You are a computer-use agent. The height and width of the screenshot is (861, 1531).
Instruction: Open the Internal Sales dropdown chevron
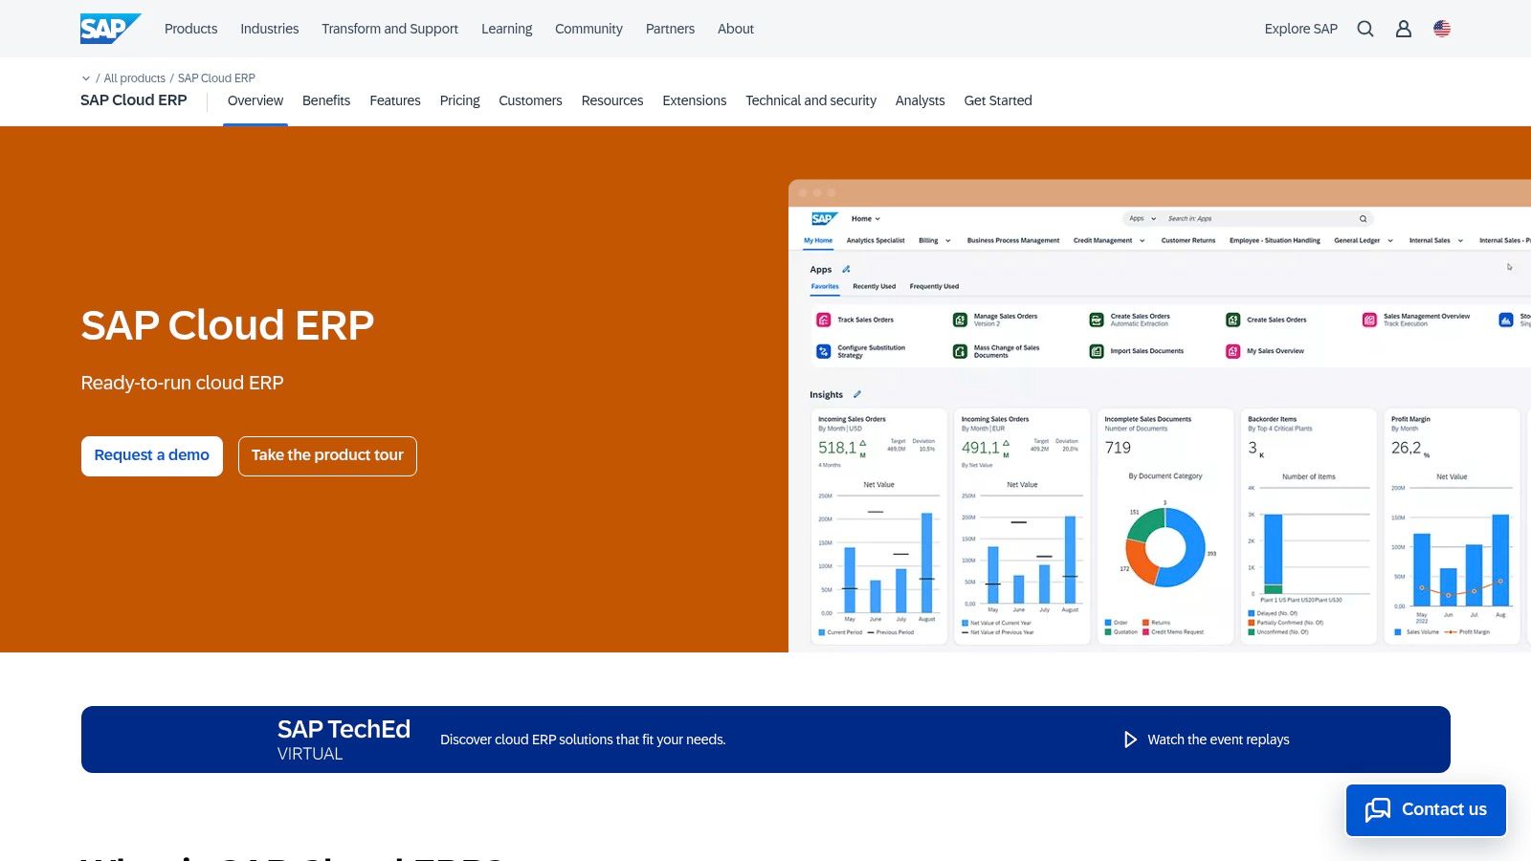[x=1459, y=240]
